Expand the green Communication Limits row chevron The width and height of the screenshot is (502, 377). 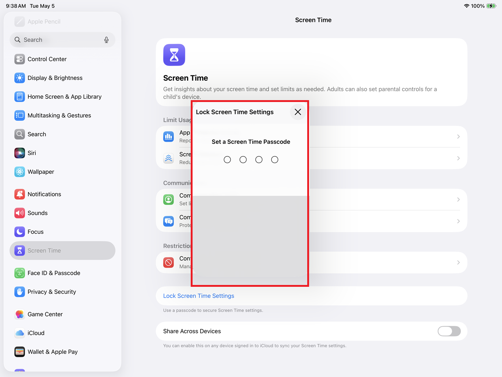click(458, 200)
